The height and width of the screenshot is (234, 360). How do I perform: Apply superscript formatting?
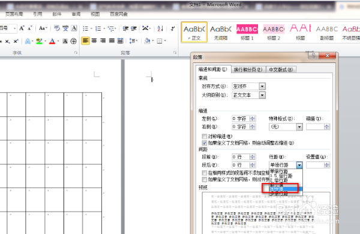click(16, 41)
